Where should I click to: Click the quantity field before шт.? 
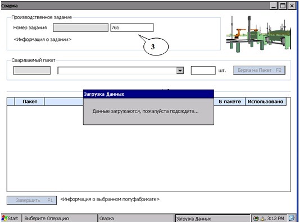pyautogui.click(x=203, y=71)
